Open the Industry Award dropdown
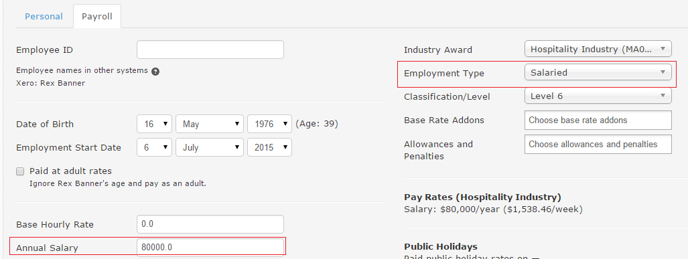This screenshot has width=688, height=259. point(598,49)
